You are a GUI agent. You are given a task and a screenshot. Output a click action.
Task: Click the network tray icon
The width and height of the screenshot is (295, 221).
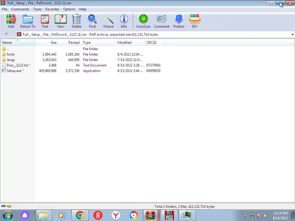pos(252,216)
